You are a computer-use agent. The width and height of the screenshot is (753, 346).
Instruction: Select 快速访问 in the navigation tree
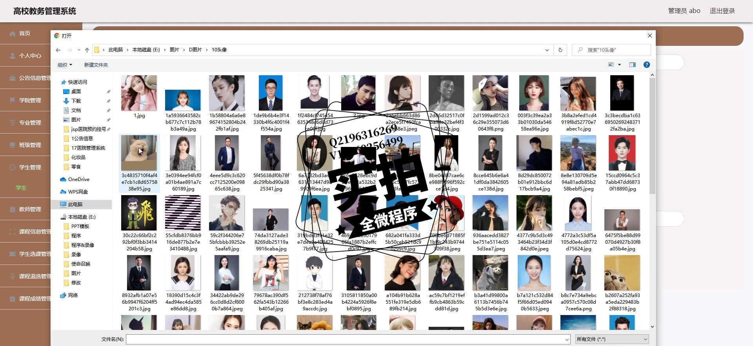click(77, 82)
